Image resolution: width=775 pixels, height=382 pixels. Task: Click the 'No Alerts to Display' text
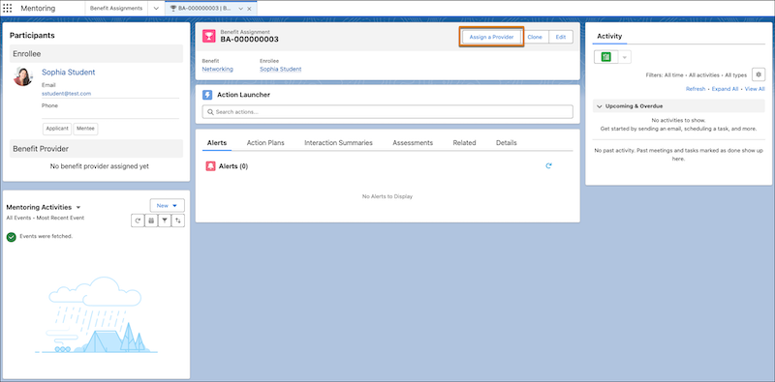[387, 196]
